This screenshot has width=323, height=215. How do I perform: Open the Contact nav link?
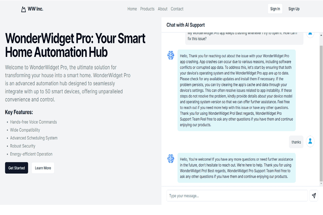point(177,9)
